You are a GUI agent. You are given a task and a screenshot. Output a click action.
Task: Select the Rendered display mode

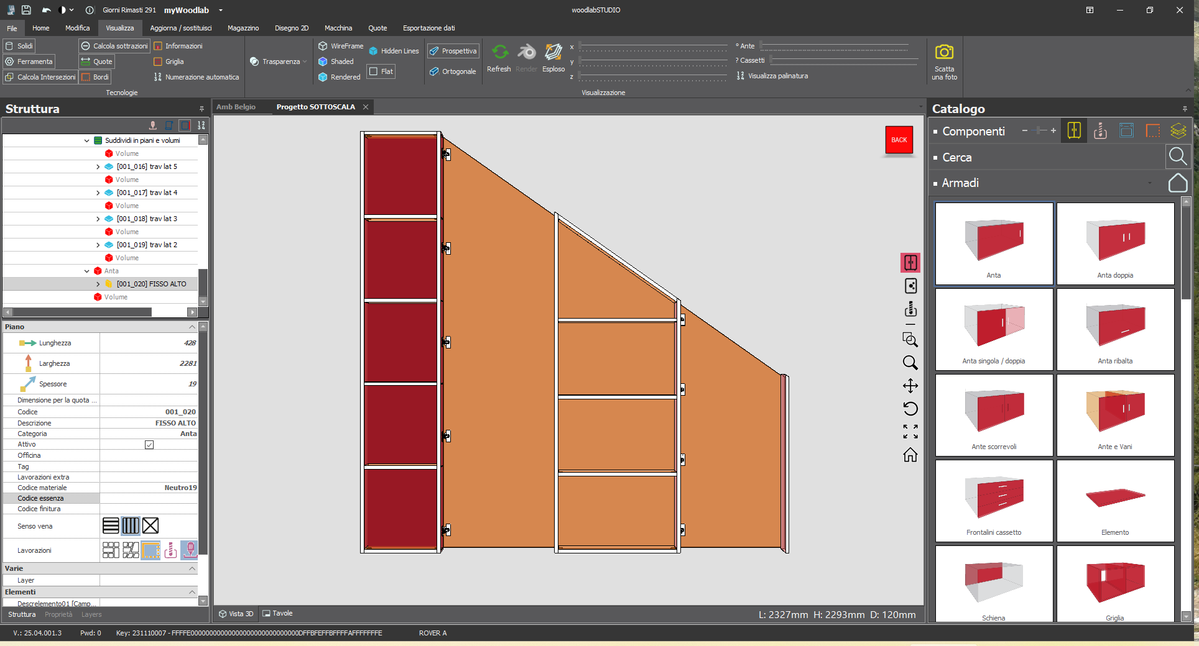(x=339, y=77)
